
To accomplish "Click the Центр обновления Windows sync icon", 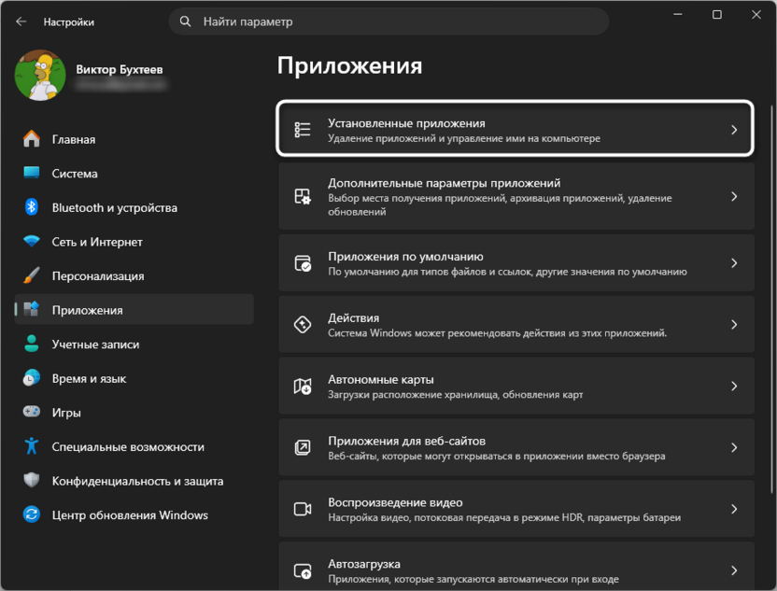I will pyautogui.click(x=31, y=514).
